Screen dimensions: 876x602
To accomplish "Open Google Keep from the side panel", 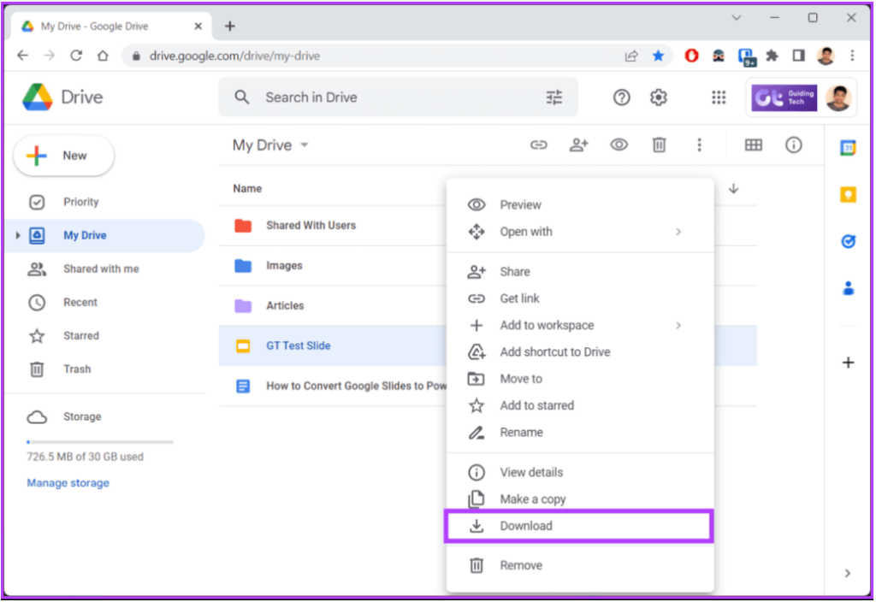I will tap(848, 194).
